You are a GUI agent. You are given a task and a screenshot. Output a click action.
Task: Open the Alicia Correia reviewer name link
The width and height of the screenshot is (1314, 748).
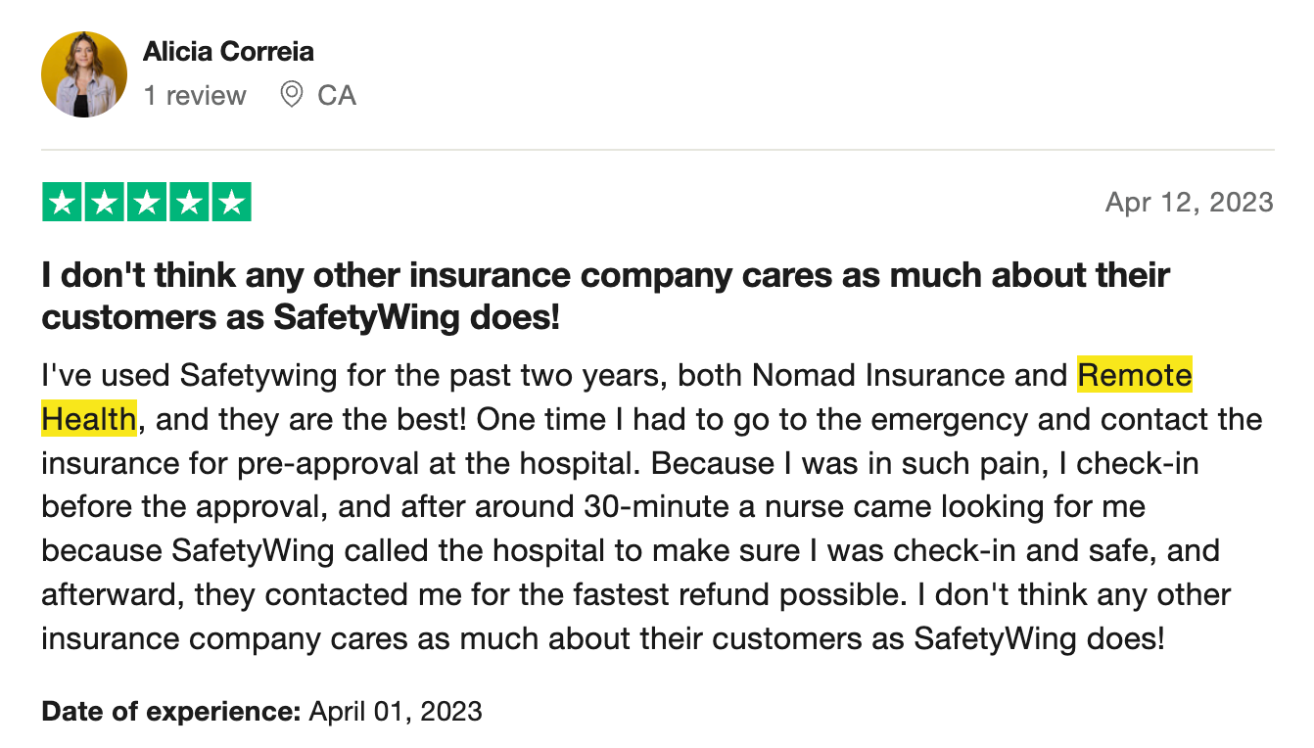tap(228, 51)
